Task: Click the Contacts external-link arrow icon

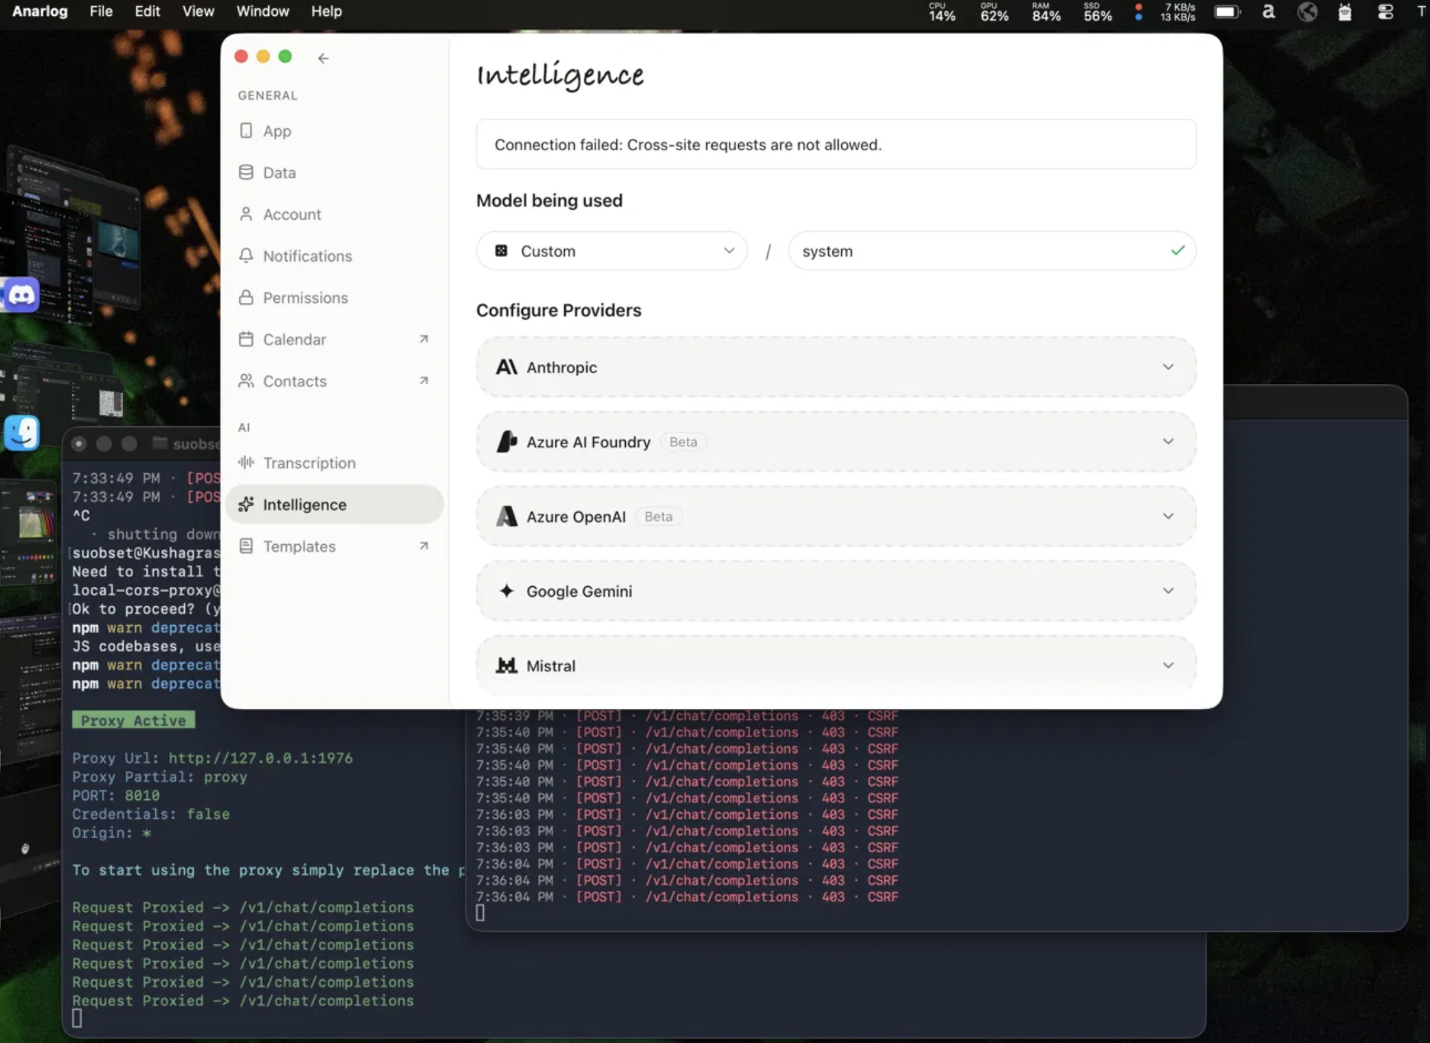Action: pos(423,381)
